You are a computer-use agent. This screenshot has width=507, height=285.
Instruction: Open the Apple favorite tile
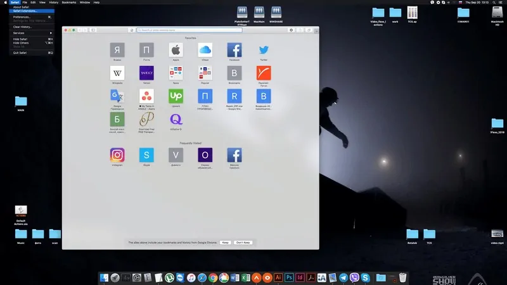[x=176, y=50]
